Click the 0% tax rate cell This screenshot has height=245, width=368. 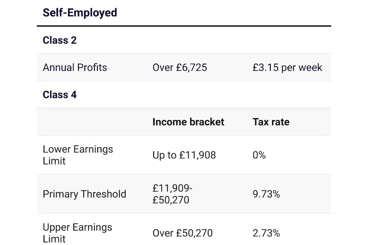[259, 155]
